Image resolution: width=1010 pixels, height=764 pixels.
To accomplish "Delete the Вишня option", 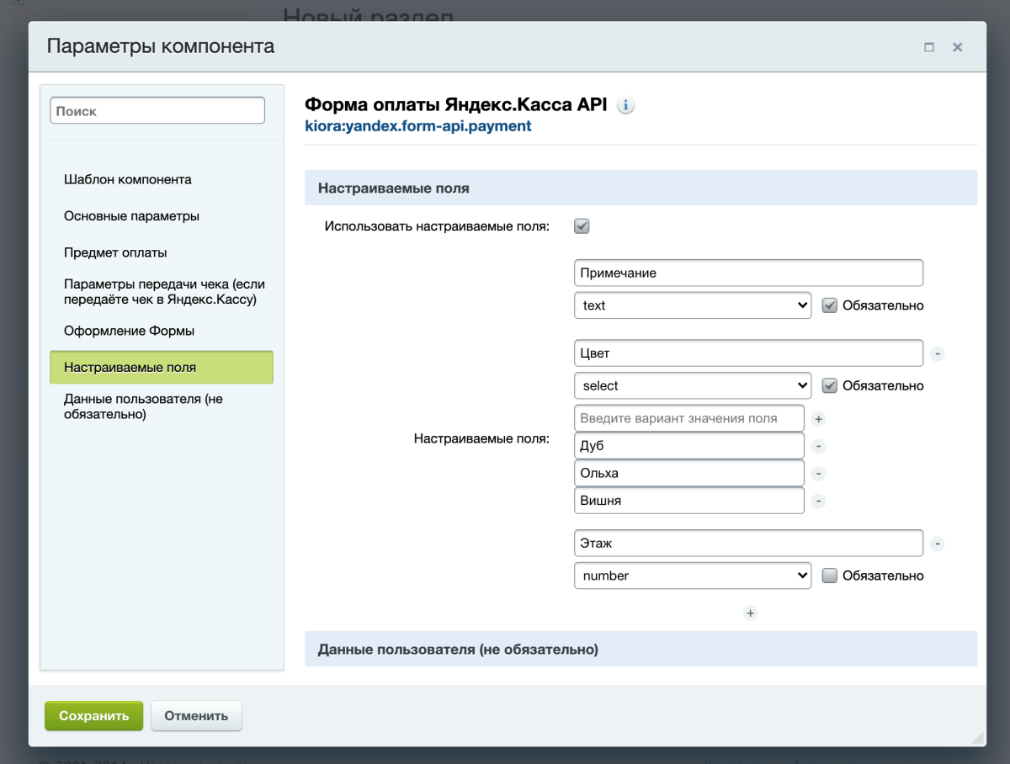I will pos(818,501).
